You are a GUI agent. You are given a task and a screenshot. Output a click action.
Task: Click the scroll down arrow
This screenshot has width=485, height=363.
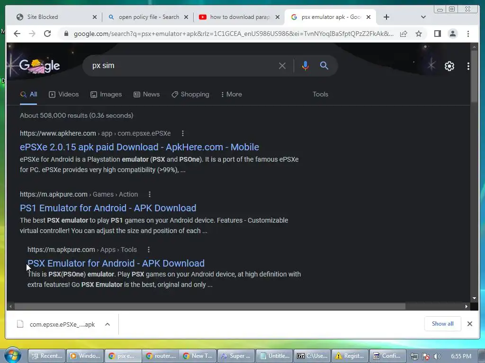coord(474,299)
